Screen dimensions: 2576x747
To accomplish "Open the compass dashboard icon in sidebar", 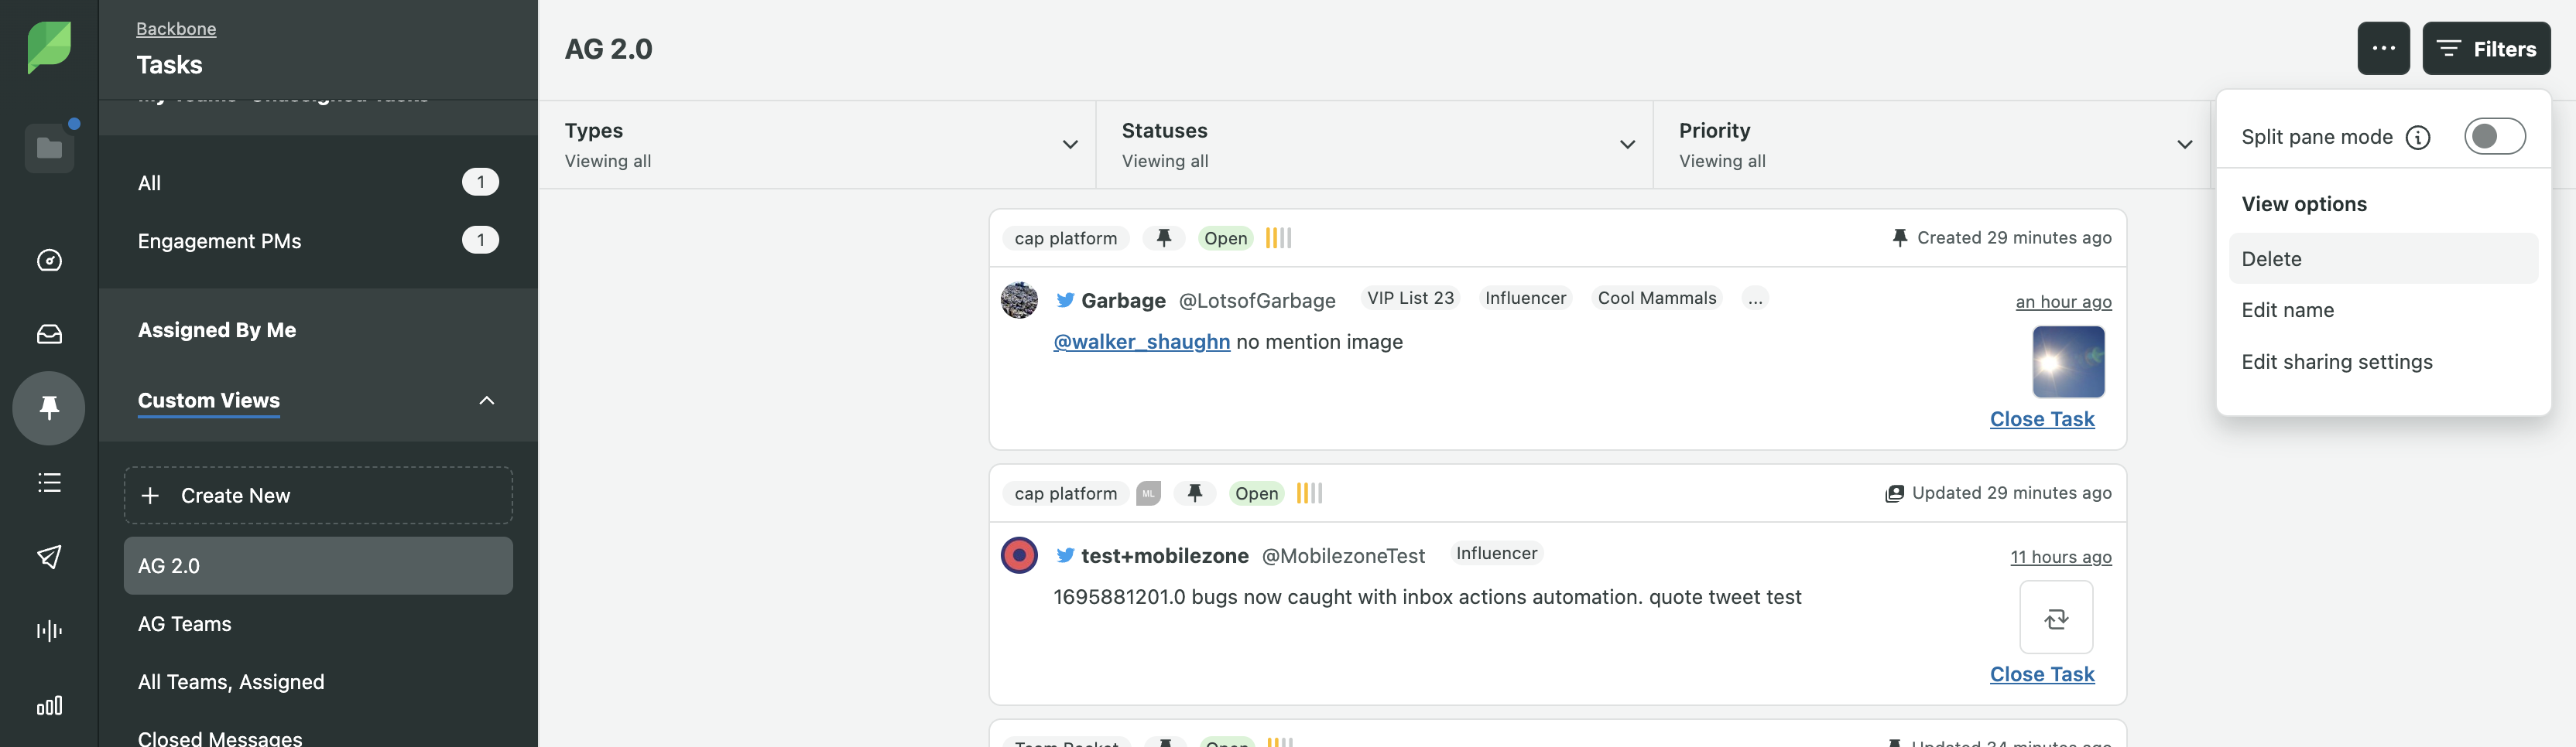I will pos(49,261).
